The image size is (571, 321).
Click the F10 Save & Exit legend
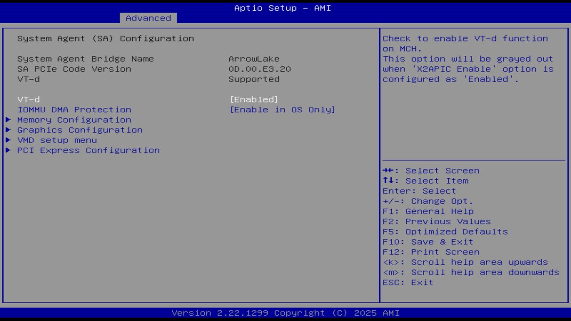pos(428,242)
